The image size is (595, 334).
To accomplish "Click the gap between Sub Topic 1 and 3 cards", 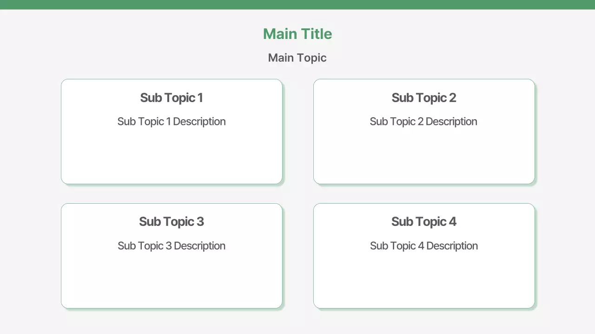I will 172,194.
